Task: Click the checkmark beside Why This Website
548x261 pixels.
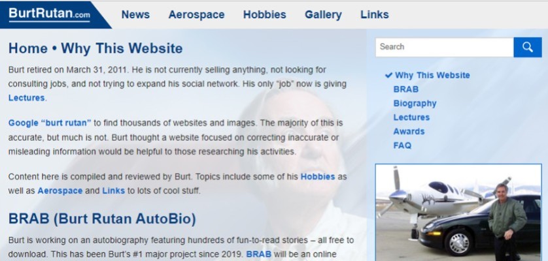Action: (388, 76)
